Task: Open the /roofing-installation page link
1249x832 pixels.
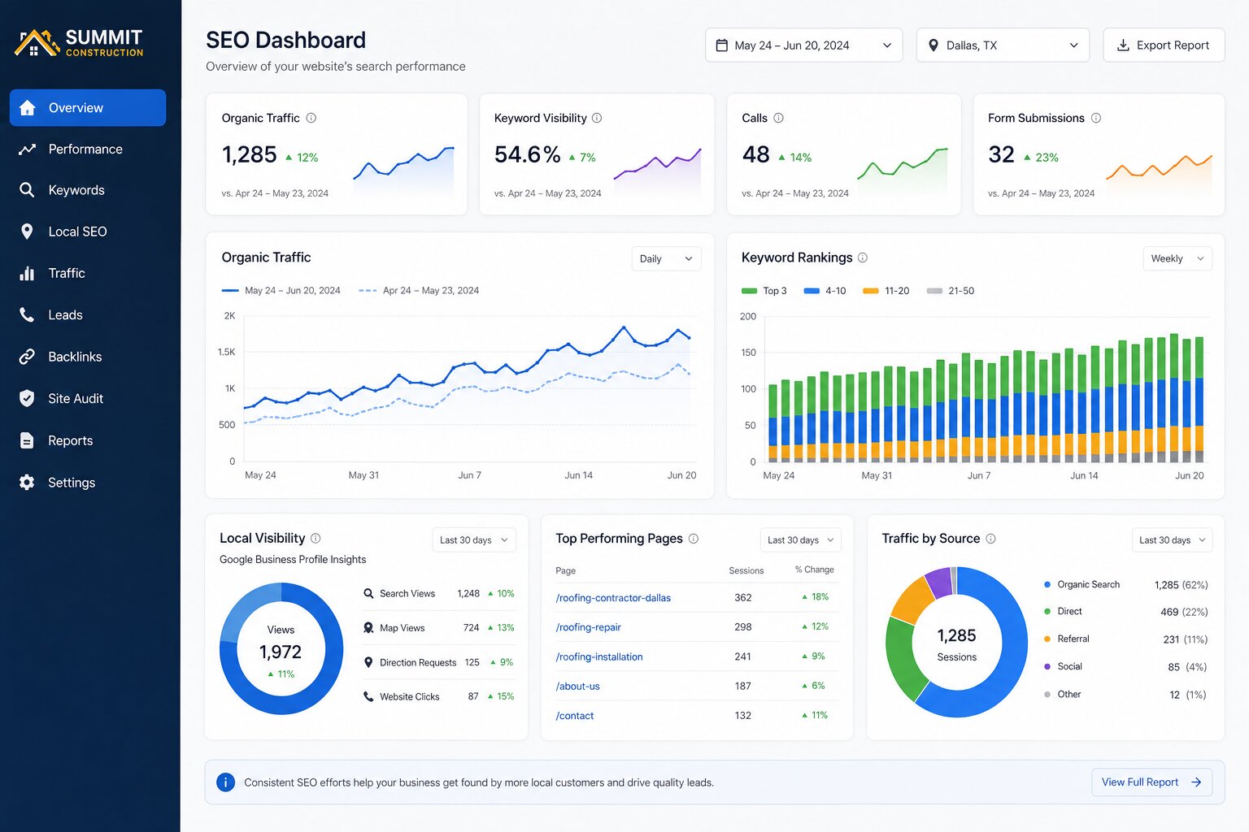Action: 599,656
